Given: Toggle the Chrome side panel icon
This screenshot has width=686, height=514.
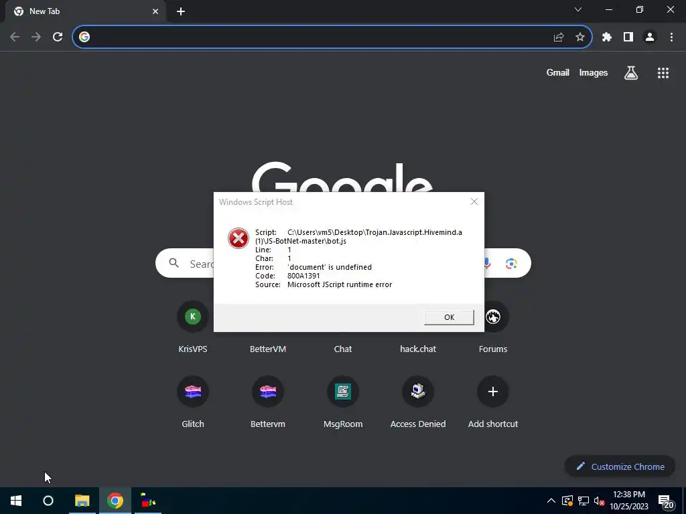Looking at the screenshot, I should click(x=628, y=37).
